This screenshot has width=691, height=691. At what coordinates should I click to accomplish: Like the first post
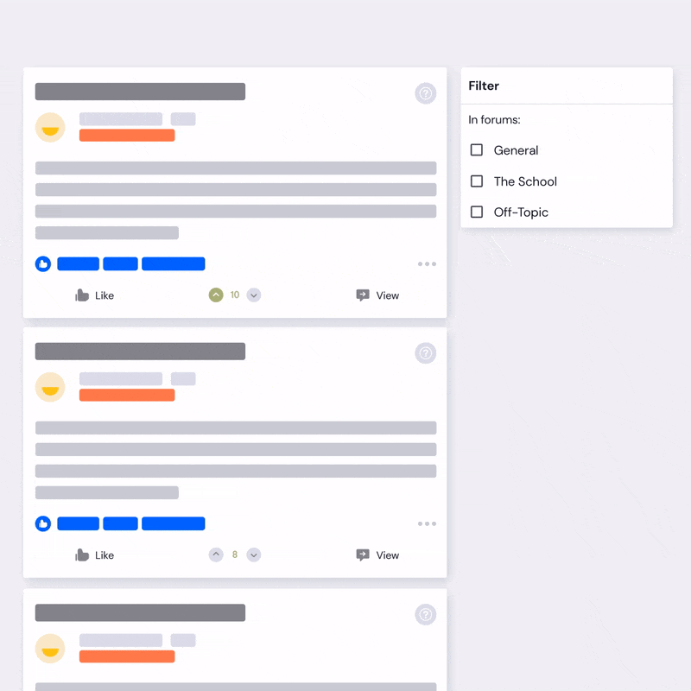[94, 295]
